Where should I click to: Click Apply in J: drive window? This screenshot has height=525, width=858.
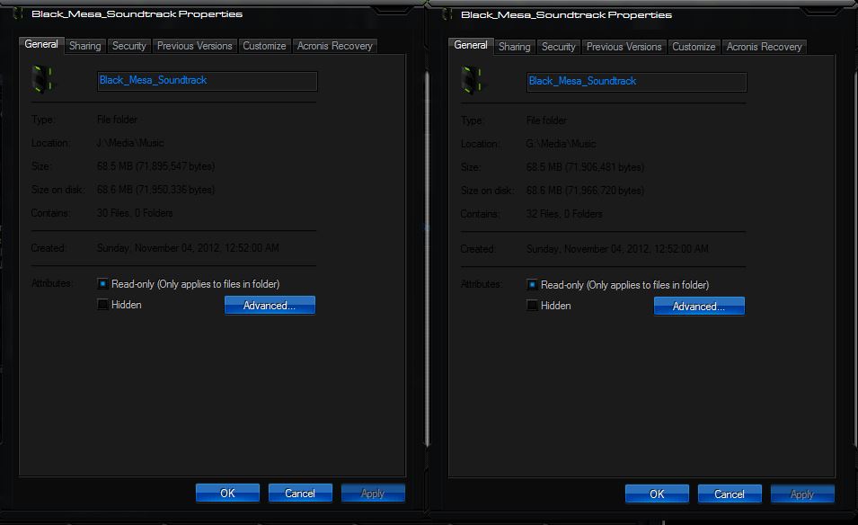point(373,494)
